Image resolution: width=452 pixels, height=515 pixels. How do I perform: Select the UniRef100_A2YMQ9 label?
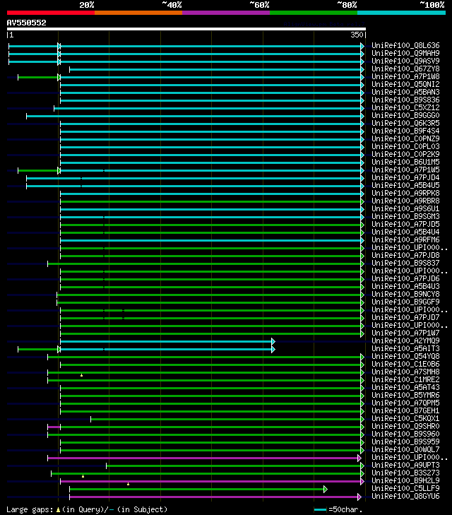coord(405,341)
